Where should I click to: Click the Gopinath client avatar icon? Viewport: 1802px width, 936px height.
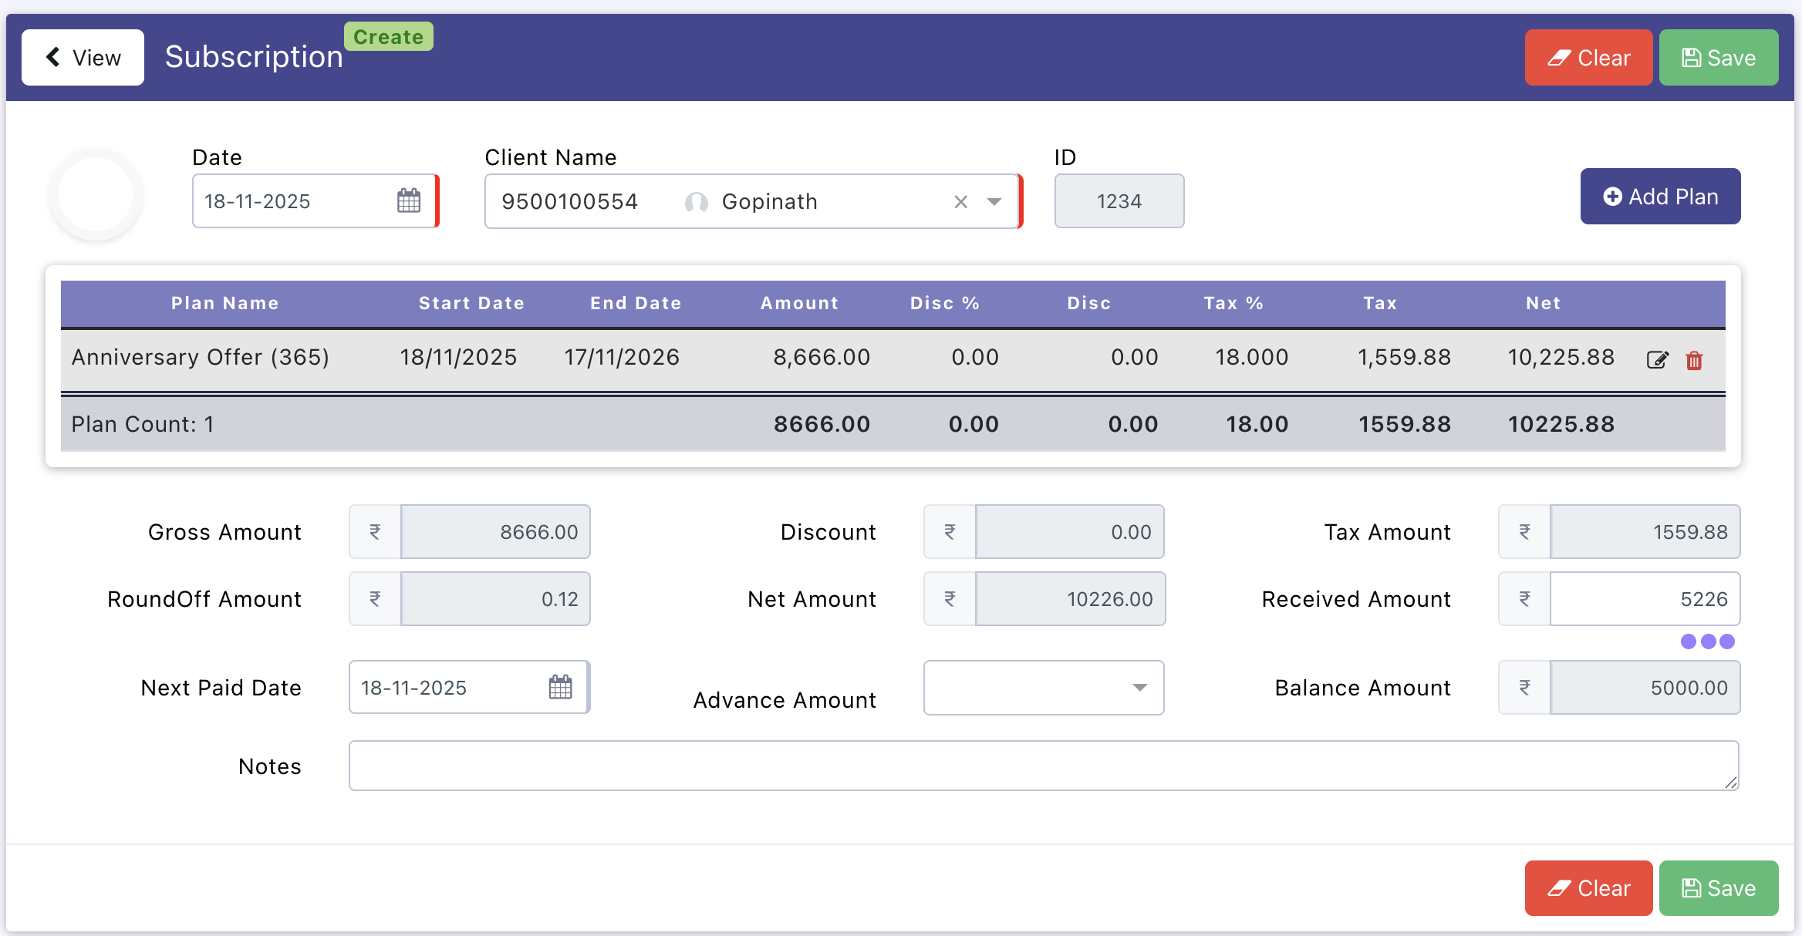(696, 202)
